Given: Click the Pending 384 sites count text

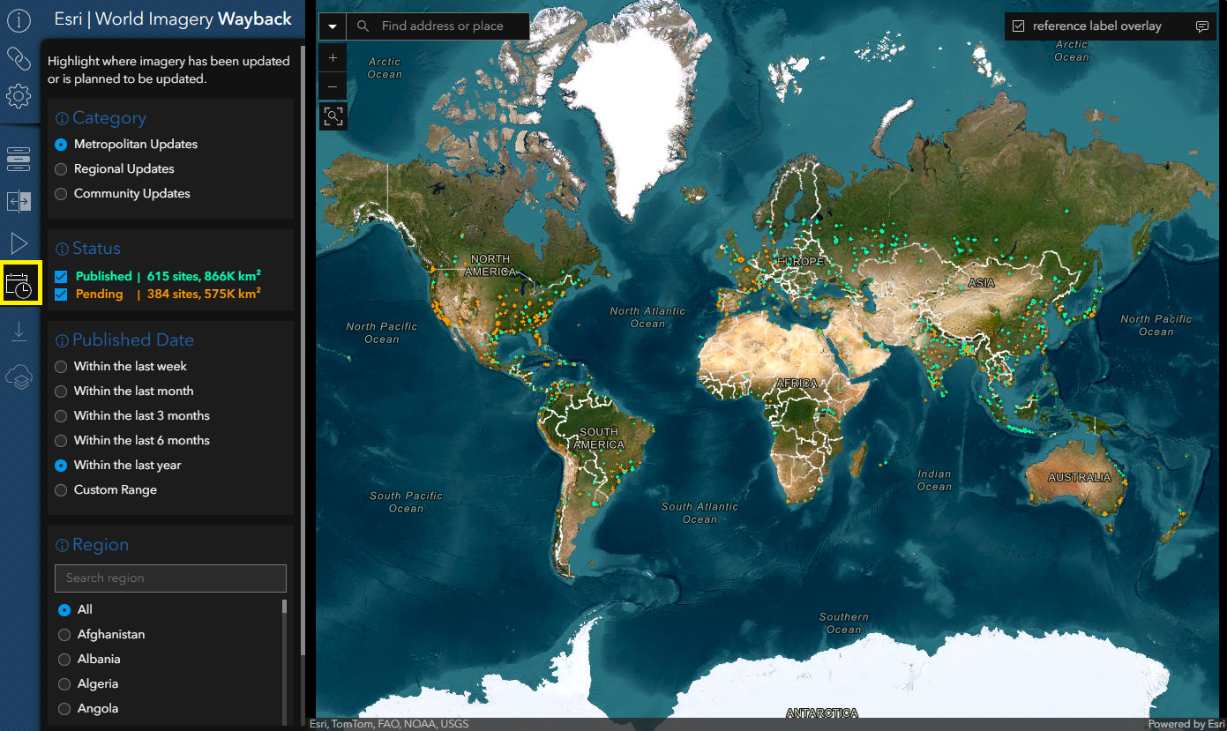Looking at the screenshot, I should (204, 295).
